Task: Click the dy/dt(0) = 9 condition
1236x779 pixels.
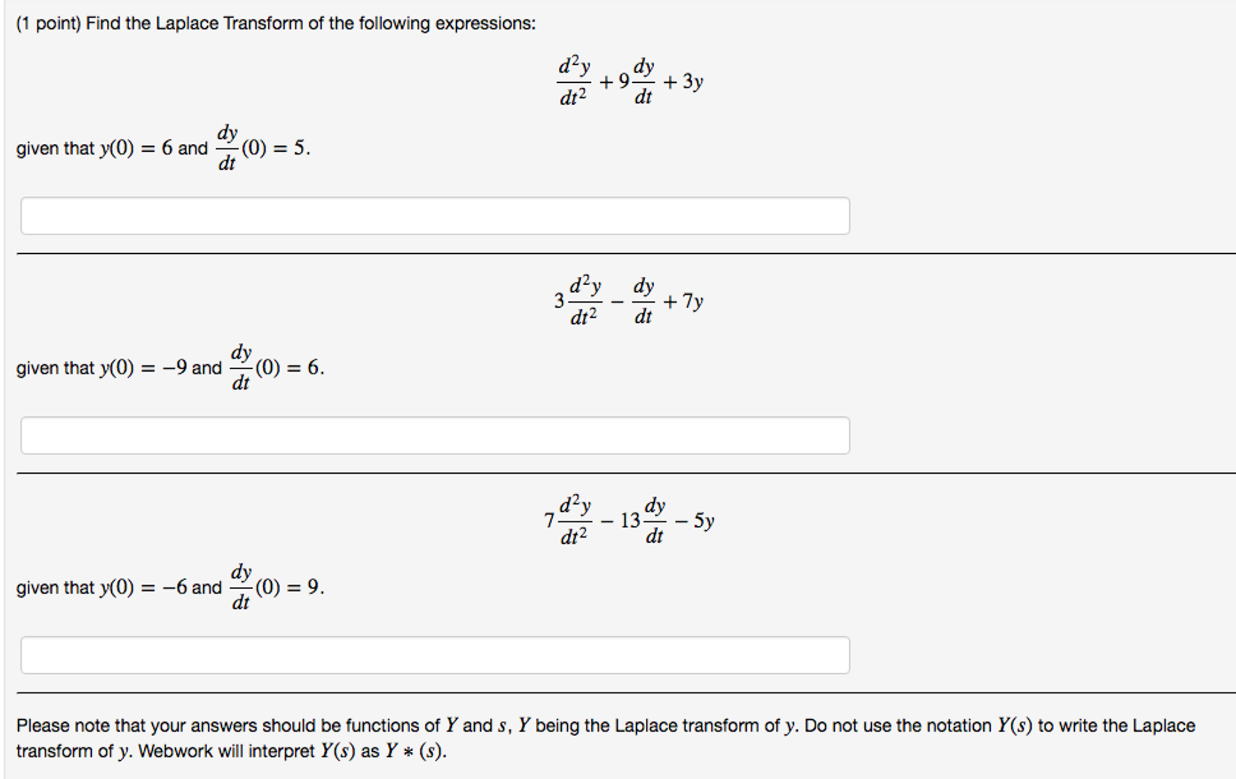Action: pyautogui.click(x=272, y=587)
